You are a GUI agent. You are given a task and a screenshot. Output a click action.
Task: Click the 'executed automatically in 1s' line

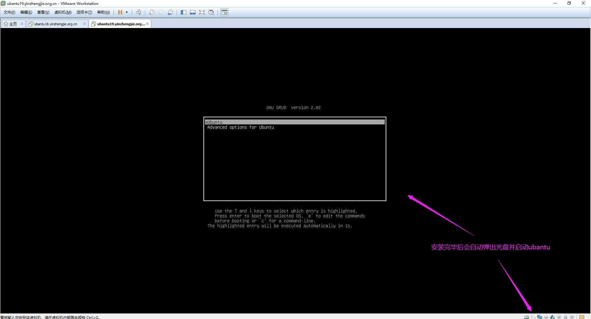[280, 226]
